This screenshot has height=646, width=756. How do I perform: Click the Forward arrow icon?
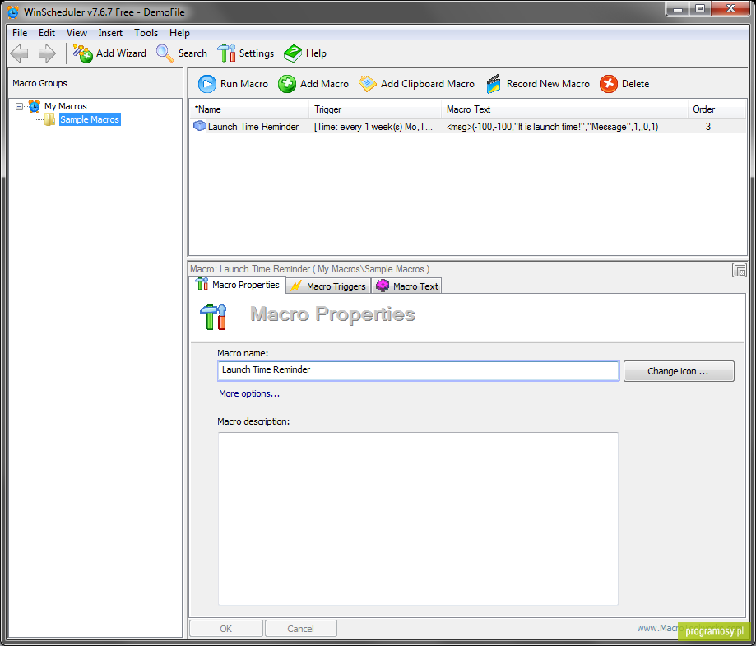pos(47,53)
